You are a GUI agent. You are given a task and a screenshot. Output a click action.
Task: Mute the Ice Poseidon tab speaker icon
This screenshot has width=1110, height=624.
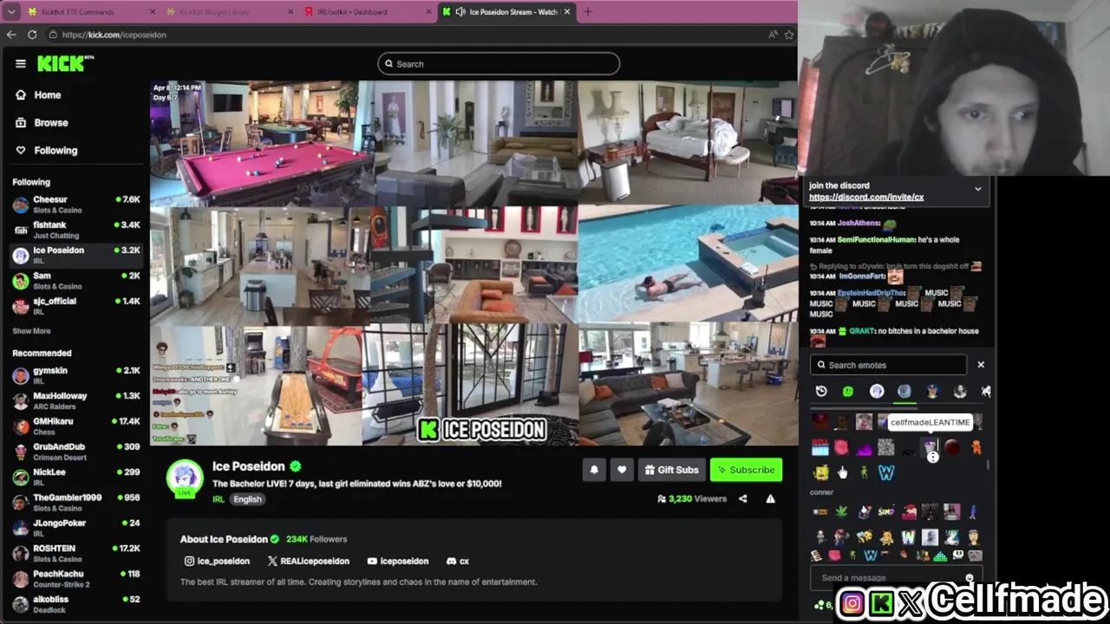[x=460, y=12]
